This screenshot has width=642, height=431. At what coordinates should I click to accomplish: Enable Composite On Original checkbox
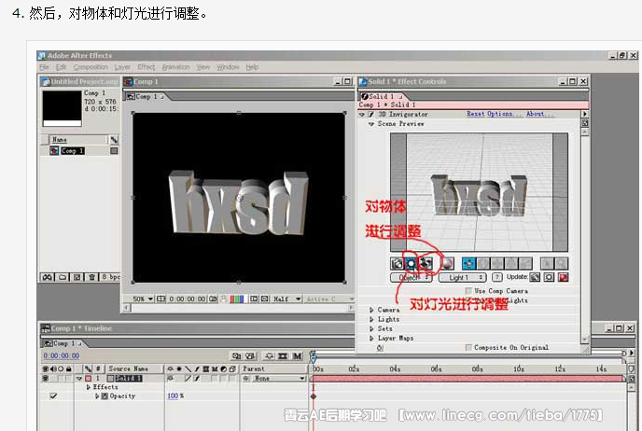[468, 347]
